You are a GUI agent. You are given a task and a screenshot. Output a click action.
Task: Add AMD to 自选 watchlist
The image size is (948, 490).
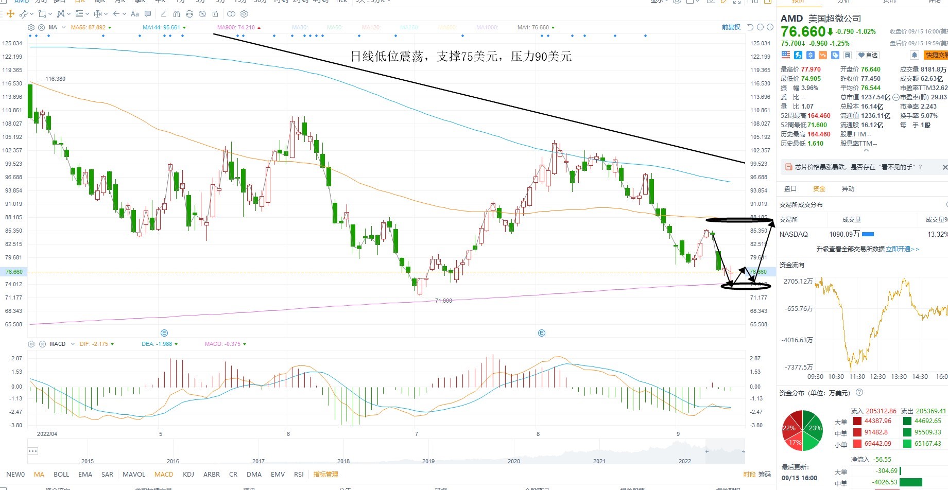[x=868, y=55]
